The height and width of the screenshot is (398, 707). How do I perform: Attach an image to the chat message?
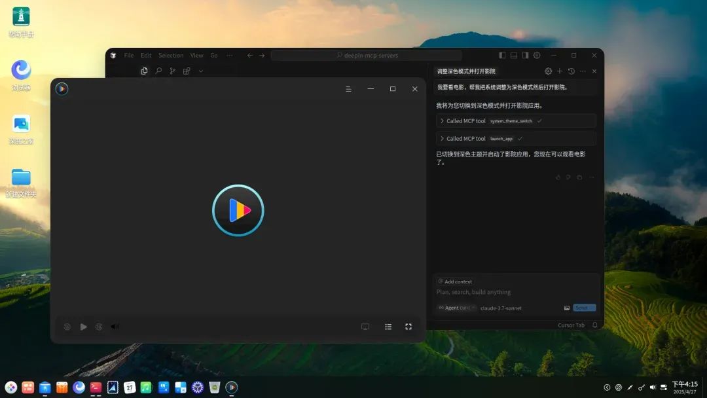(567, 308)
